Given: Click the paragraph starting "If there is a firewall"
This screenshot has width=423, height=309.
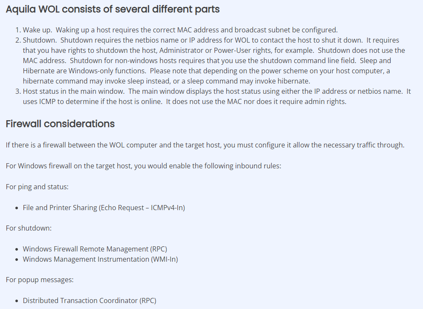Looking at the screenshot, I should point(205,145).
